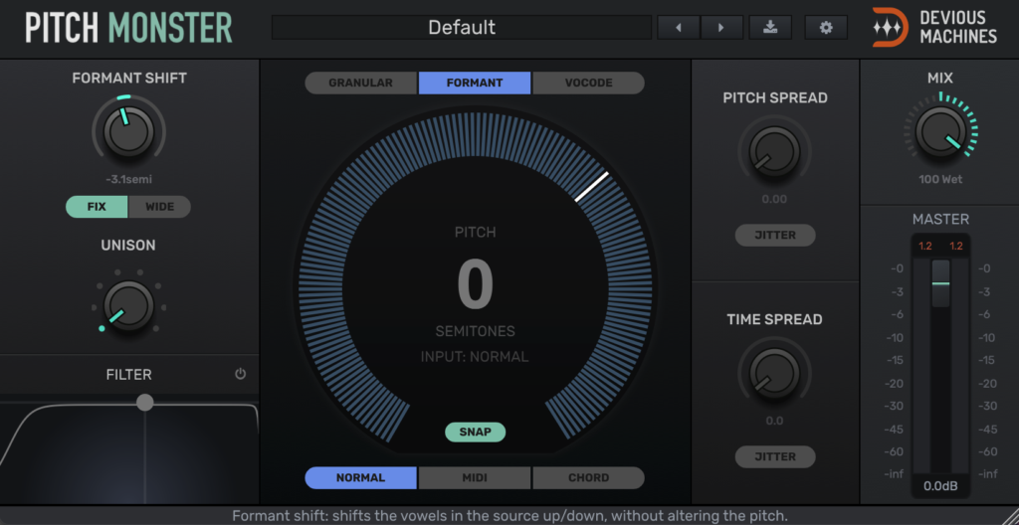Image resolution: width=1019 pixels, height=525 pixels.
Task: Enable Pitch Spread JITTER
Action: 774,235
